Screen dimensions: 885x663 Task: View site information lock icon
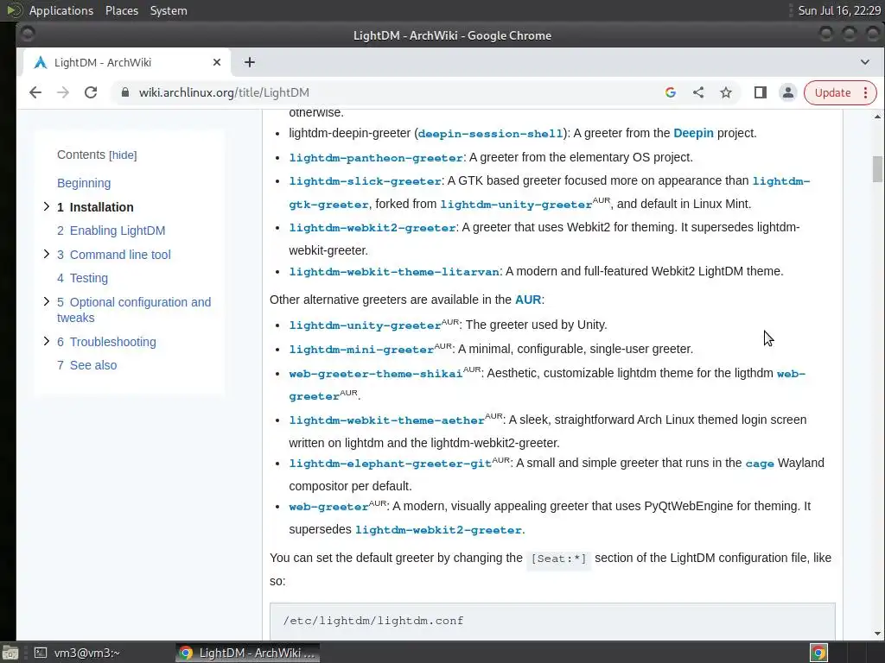tap(125, 92)
